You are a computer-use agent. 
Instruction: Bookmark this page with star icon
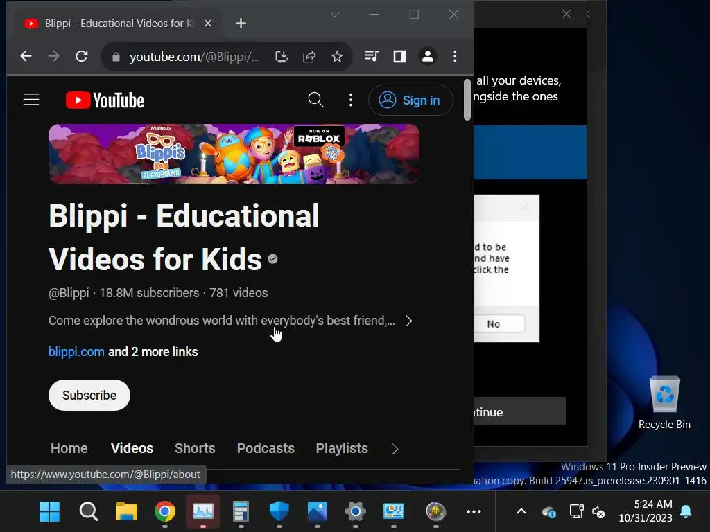337,57
